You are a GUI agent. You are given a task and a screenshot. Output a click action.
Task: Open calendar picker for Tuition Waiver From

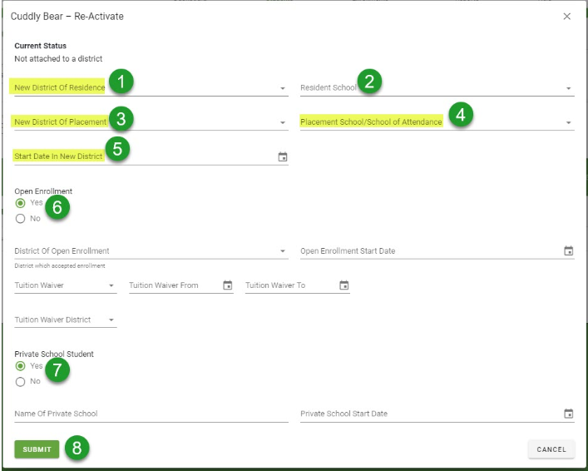(x=228, y=285)
